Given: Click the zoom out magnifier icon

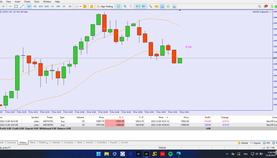Looking at the screenshot, I should pyautogui.click(x=131, y=7).
